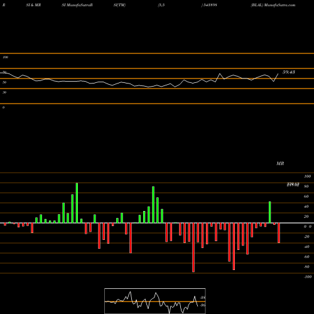Viewport: 314px width, 314px height.
Task: Click the RSI value label 59.43
Action: [289, 72]
